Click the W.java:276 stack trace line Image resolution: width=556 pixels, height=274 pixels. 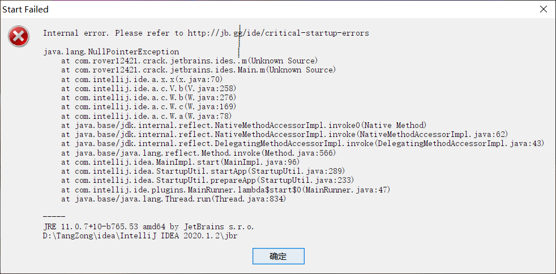pos(148,97)
